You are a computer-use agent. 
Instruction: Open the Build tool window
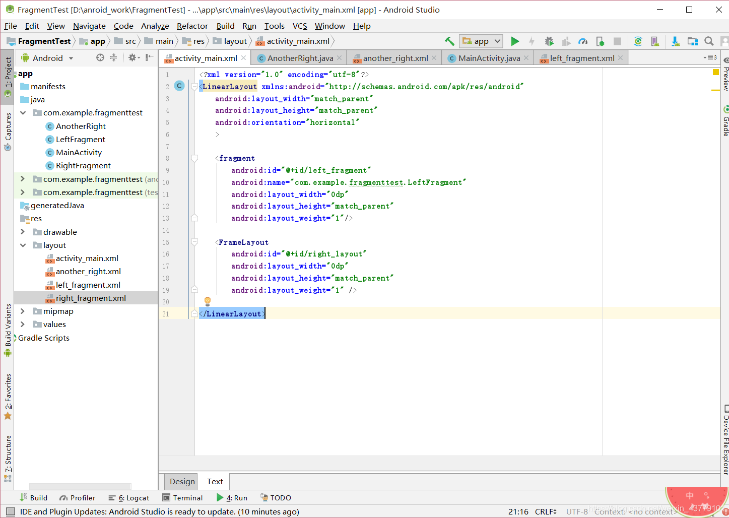[x=33, y=497]
